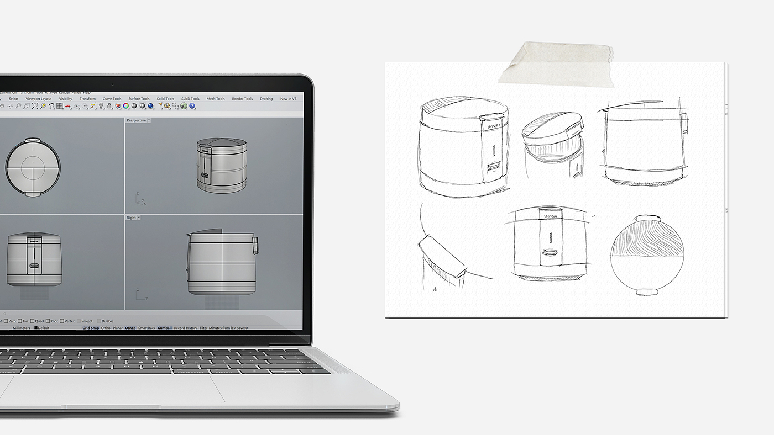Select the Rotate View tool icon
774x435 pixels.
pyautogui.click(x=10, y=106)
